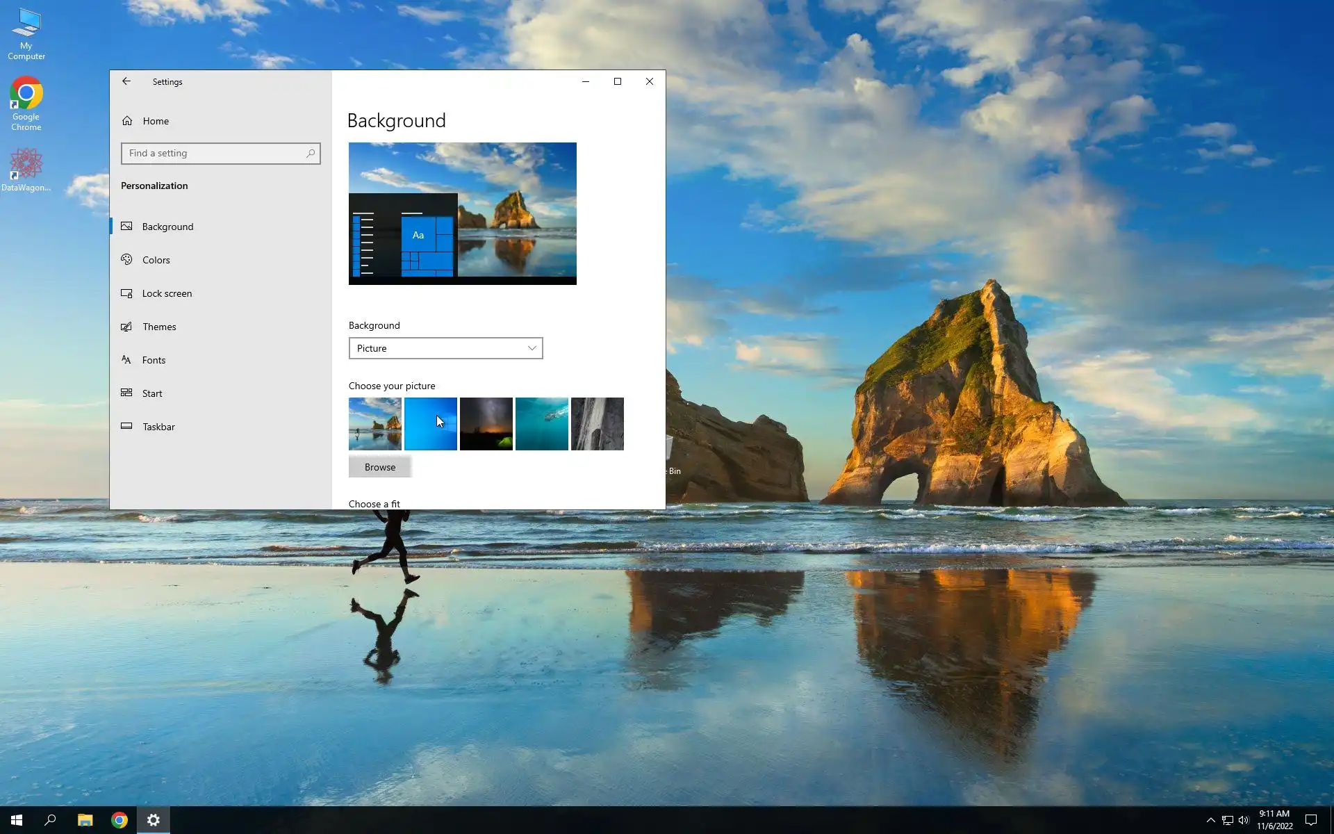Click the Settings back arrow

[x=126, y=81]
